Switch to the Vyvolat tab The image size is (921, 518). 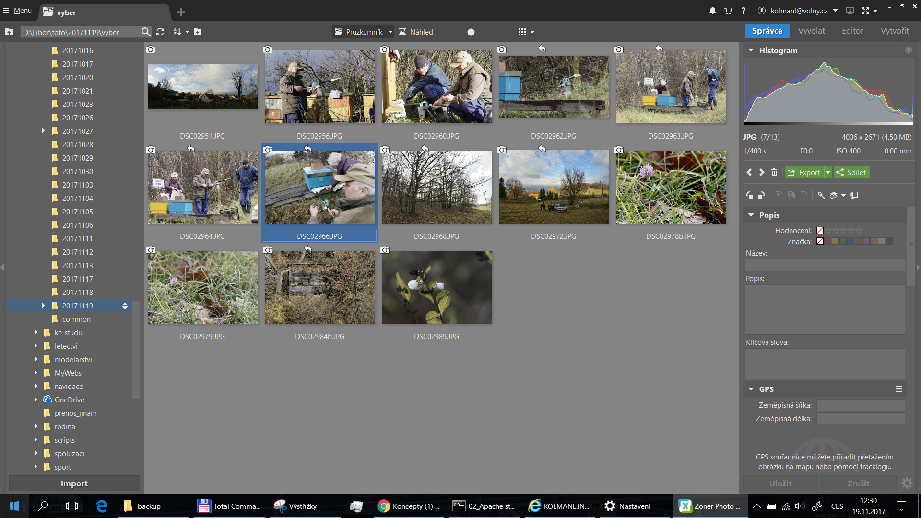pyautogui.click(x=811, y=31)
